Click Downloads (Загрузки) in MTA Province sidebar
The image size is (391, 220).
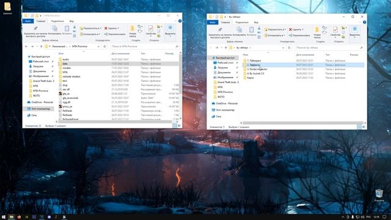38,67
